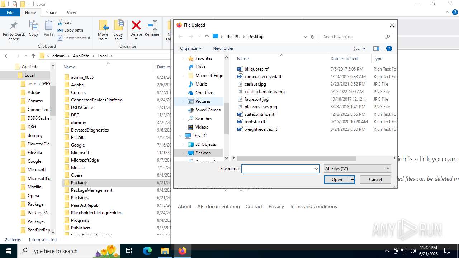This screenshot has height=258, width=459.
Task: Open the view options dropdown arrow
Action: point(364,48)
